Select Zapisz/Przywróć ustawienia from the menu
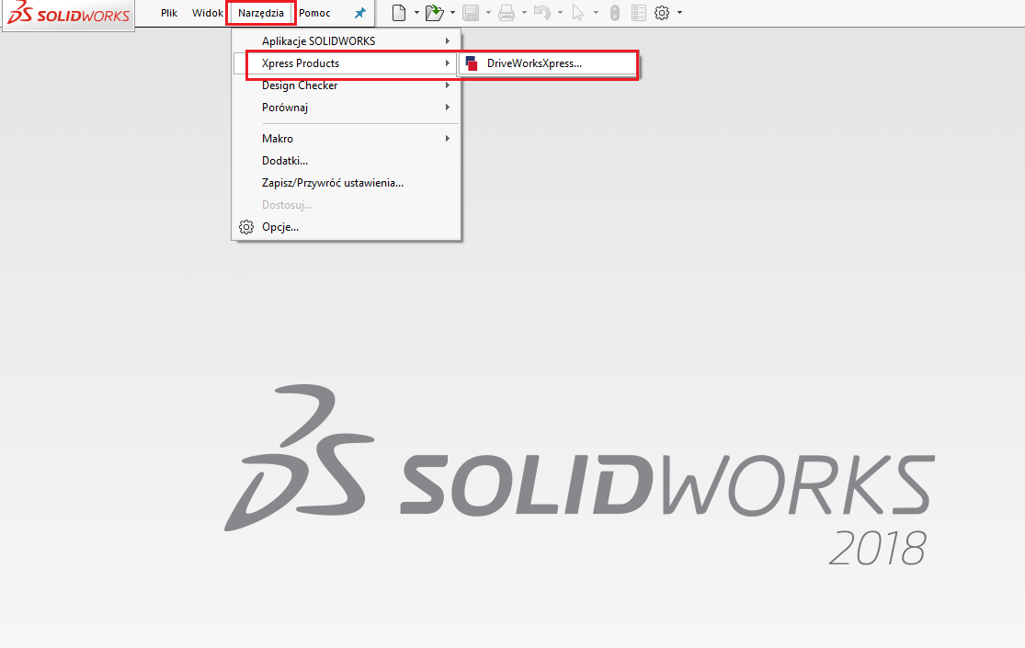1025x648 pixels. 331,182
